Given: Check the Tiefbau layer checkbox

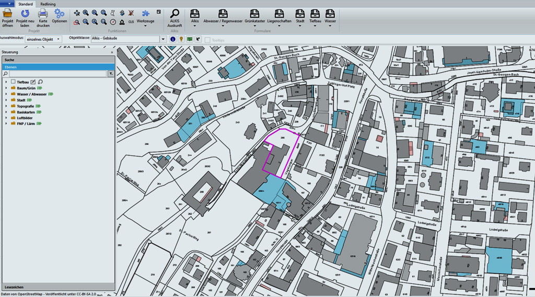Looking at the screenshot, I should pos(14,82).
